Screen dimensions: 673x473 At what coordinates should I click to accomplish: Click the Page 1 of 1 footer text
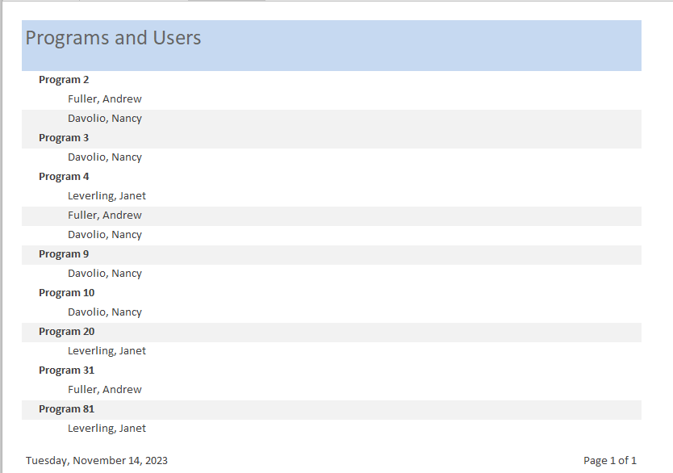[x=610, y=461]
